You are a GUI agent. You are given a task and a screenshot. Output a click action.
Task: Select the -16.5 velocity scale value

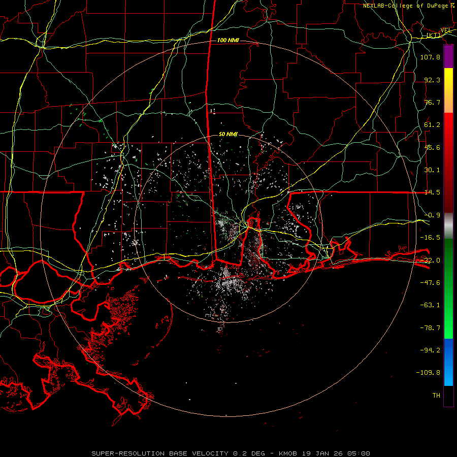click(x=430, y=238)
